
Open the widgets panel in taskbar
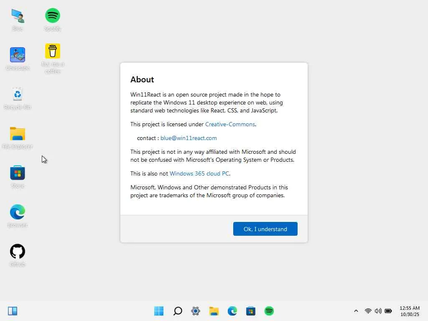(13, 311)
